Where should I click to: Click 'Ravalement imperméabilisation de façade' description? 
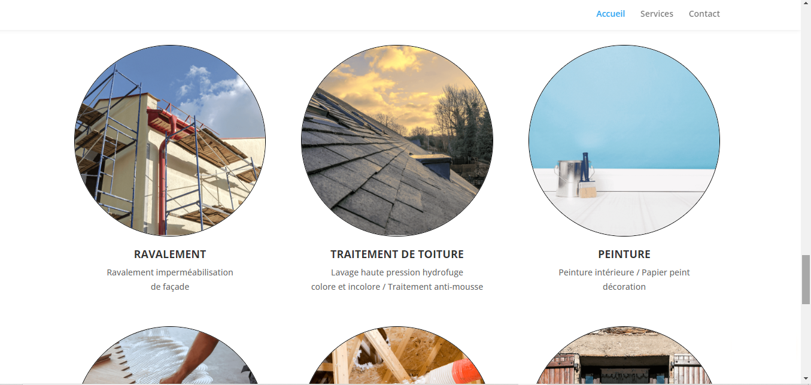tap(170, 280)
